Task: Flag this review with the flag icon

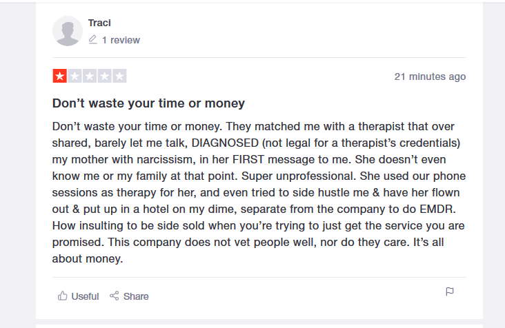Action: [x=450, y=292]
